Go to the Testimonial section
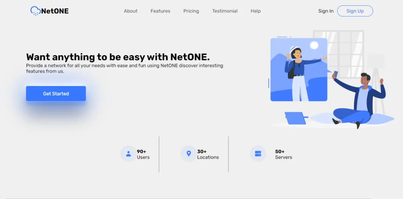Viewport: 403px width, 199px height. 225,11
